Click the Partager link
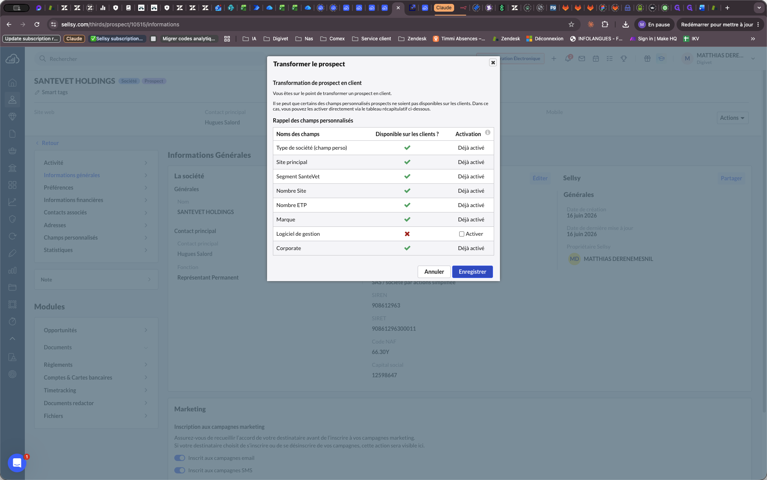 pyautogui.click(x=731, y=178)
